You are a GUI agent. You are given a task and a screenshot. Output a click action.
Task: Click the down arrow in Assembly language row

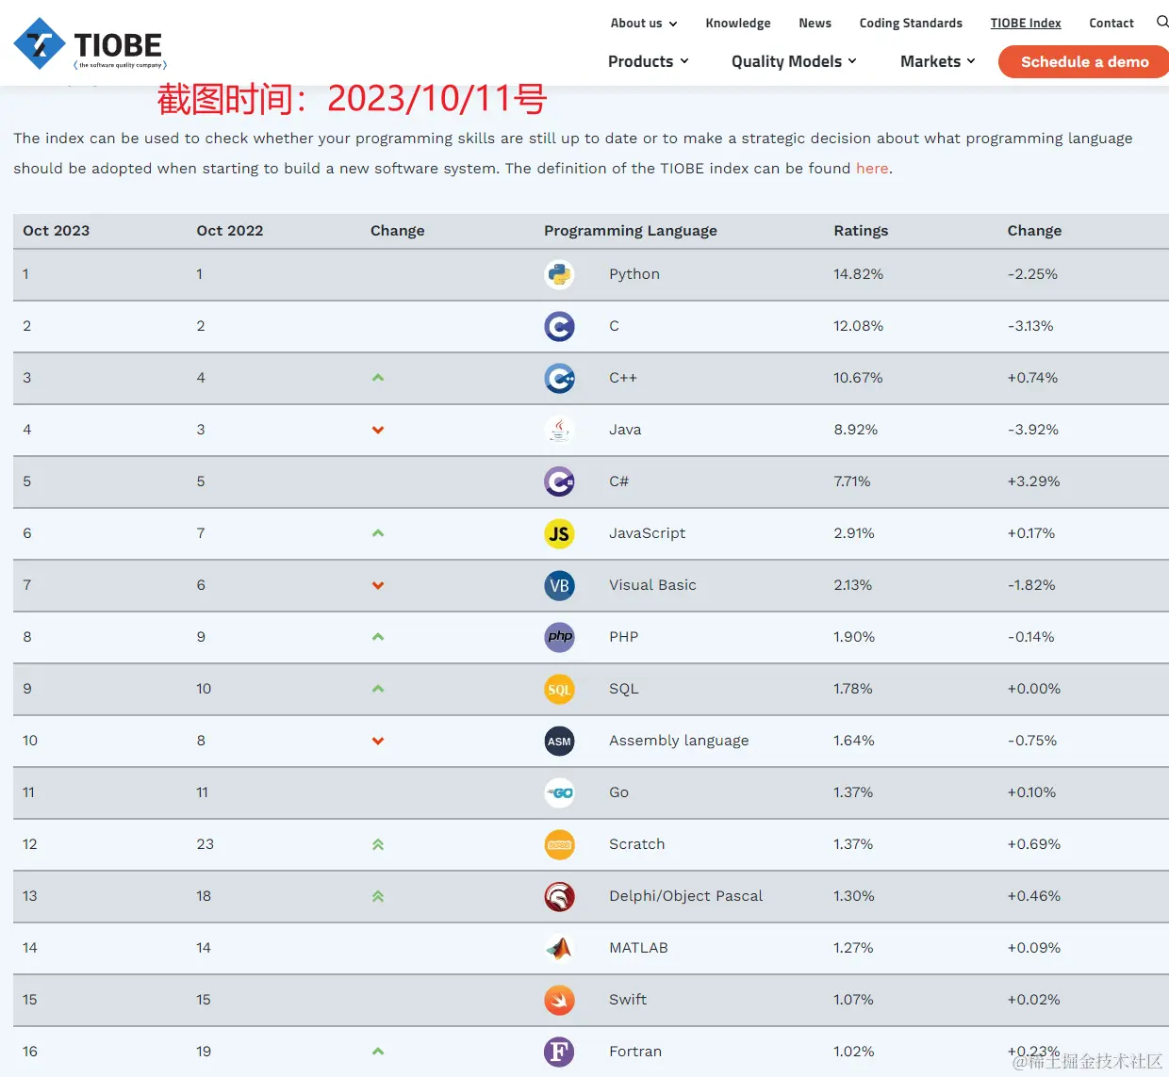(378, 741)
